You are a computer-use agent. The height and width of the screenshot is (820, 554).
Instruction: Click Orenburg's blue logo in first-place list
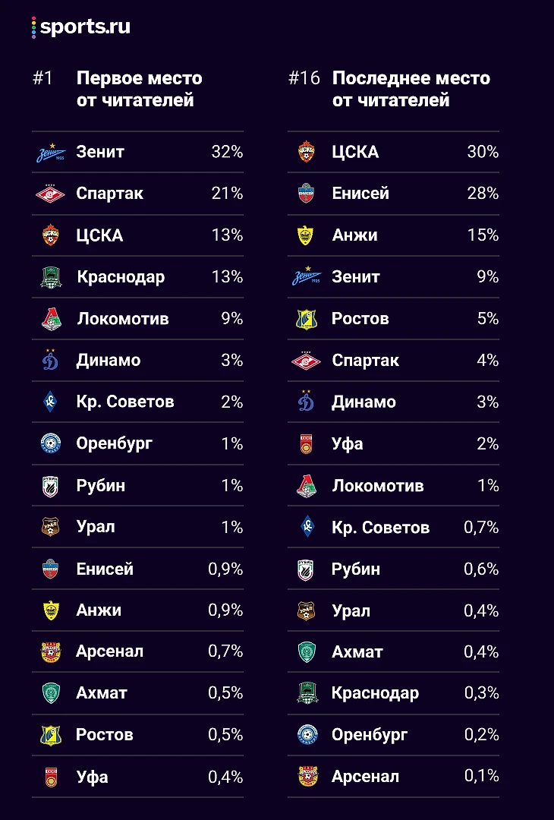tap(51, 444)
